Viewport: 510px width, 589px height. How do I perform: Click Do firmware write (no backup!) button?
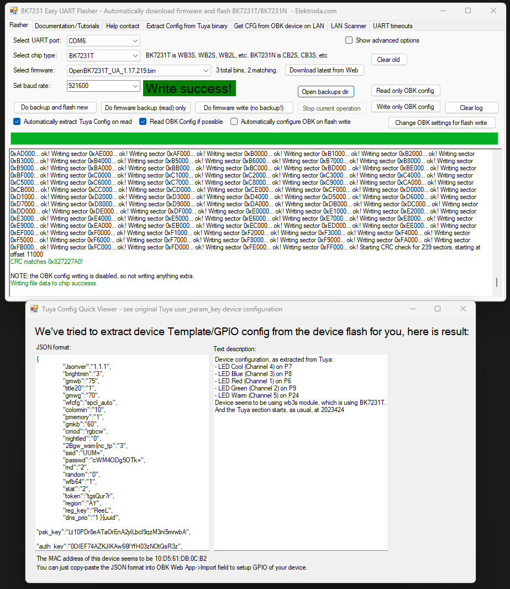(x=244, y=108)
